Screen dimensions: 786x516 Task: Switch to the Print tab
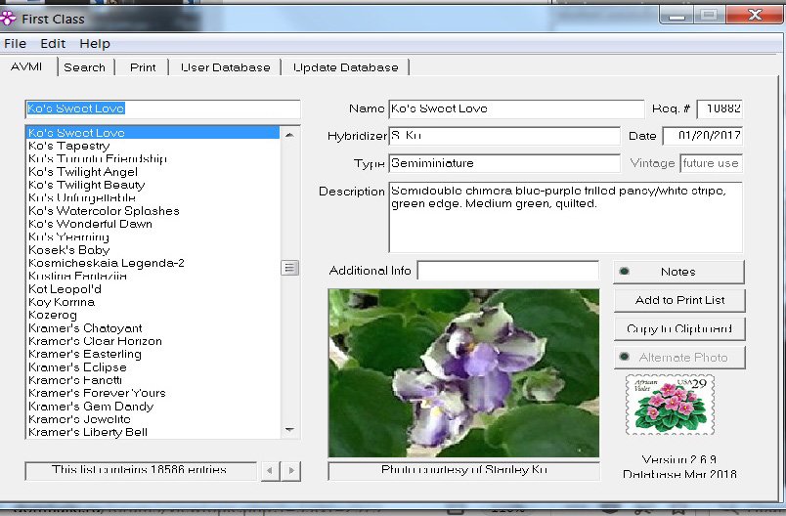pyautogui.click(x=143, y=67)
